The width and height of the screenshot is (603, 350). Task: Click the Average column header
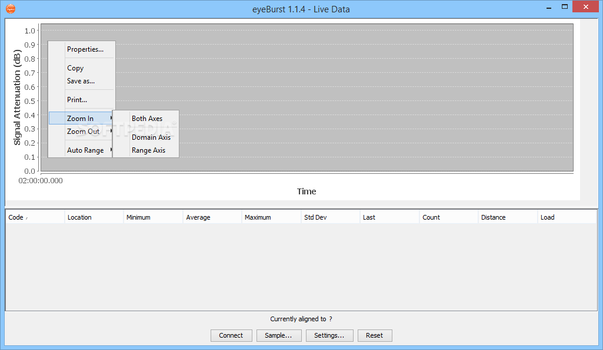[x=212, y=217]
